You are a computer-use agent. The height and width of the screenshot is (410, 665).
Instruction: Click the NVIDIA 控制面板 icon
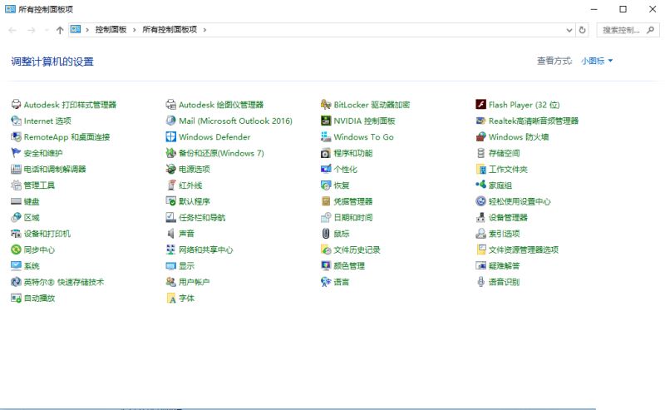pyautogui.click(x=326, y=121)
